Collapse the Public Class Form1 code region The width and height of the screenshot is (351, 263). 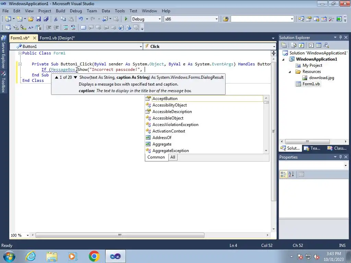click(x=20, y=53)
